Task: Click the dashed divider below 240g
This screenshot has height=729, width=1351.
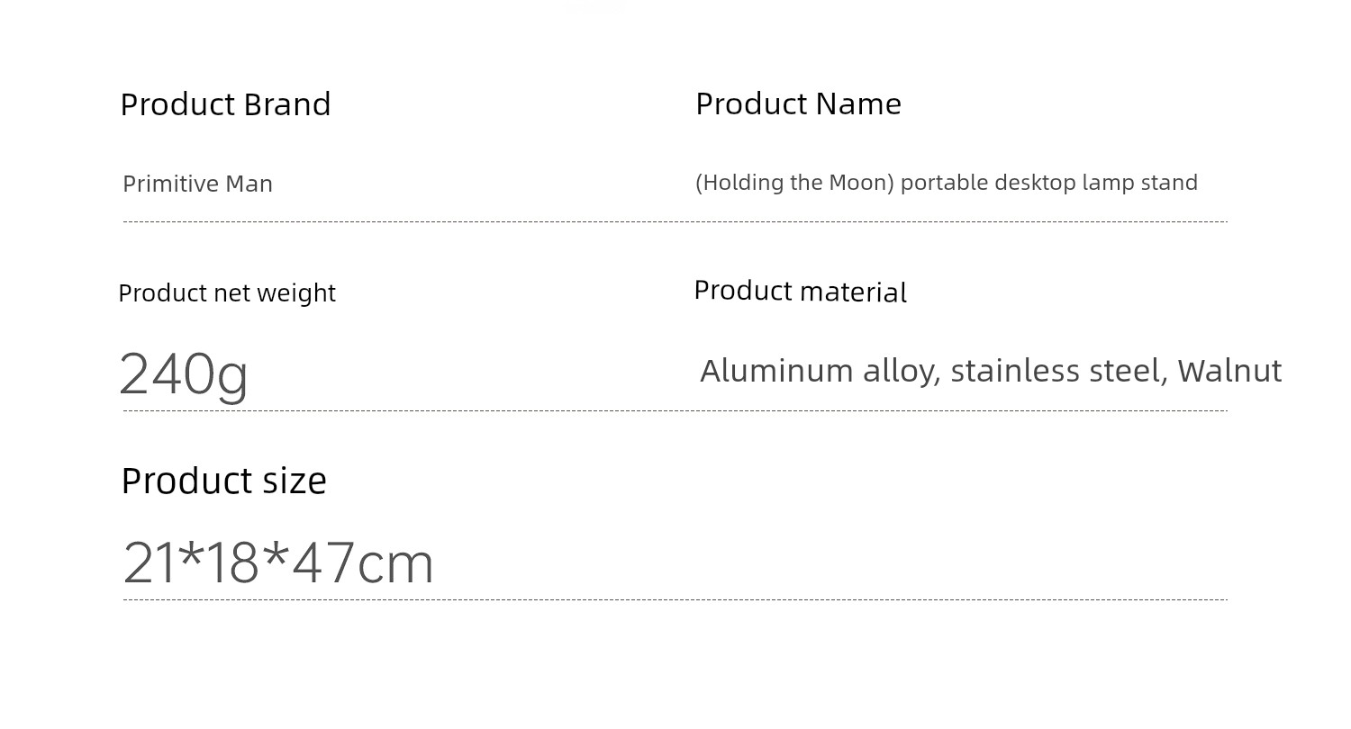Action: click(x=675, y=410)
